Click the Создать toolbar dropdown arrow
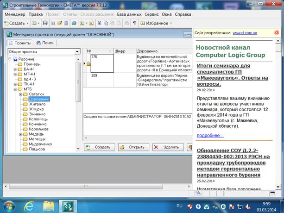Viewport: 284px width, 213px height. click(x=27, y=23)
